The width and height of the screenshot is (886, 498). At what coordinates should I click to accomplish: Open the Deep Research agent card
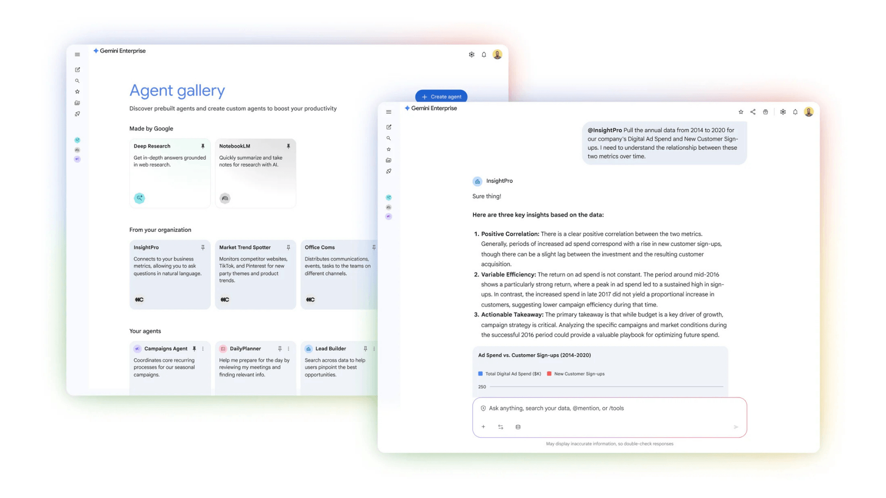coord(170,173)
